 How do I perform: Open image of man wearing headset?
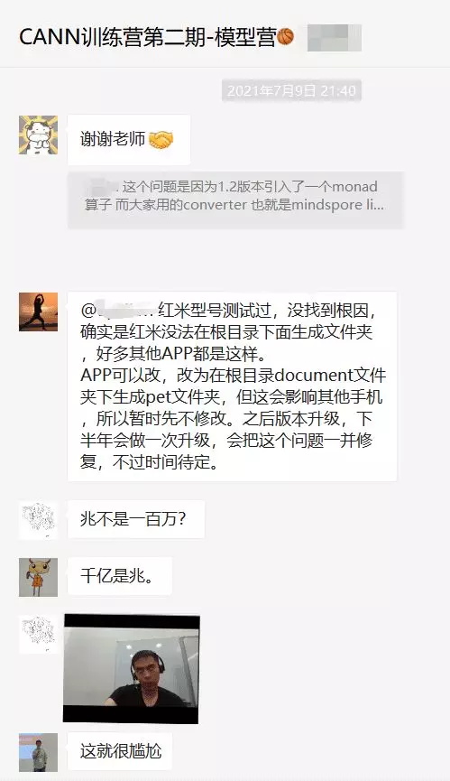(x=132, y=668)
